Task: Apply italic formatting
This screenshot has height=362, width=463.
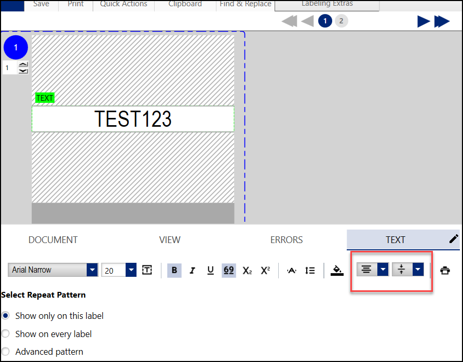Action: point(193,270)
